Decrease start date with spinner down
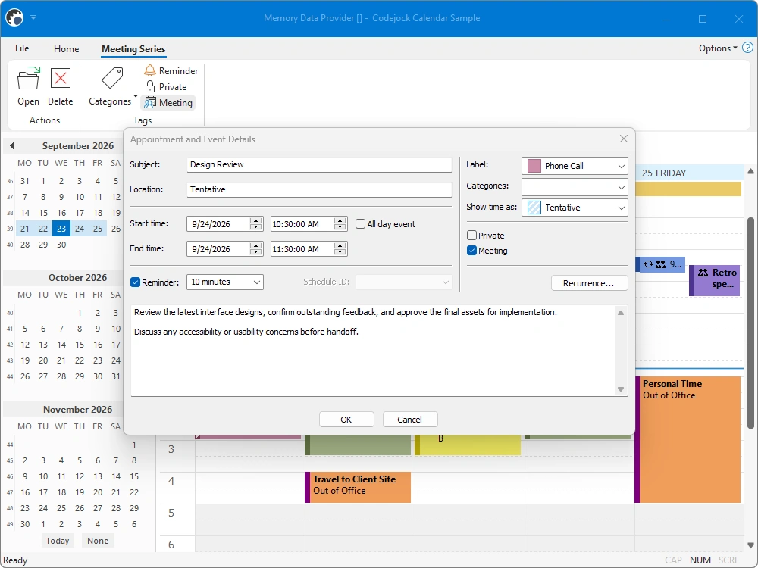This screenshot has height=568, width=758. (255, 227)
